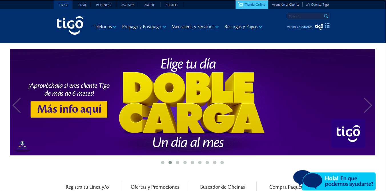Click the Más info aquí button
386x191 pixels.
click(x=69, y=109)
